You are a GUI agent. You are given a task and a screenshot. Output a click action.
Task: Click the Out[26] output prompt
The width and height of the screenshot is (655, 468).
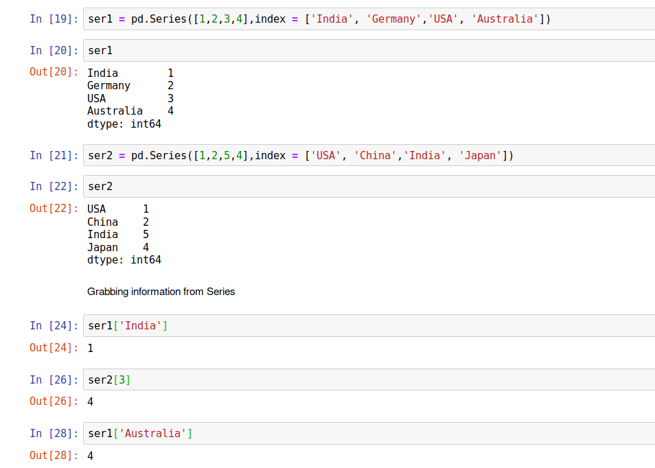pos(54,401)
